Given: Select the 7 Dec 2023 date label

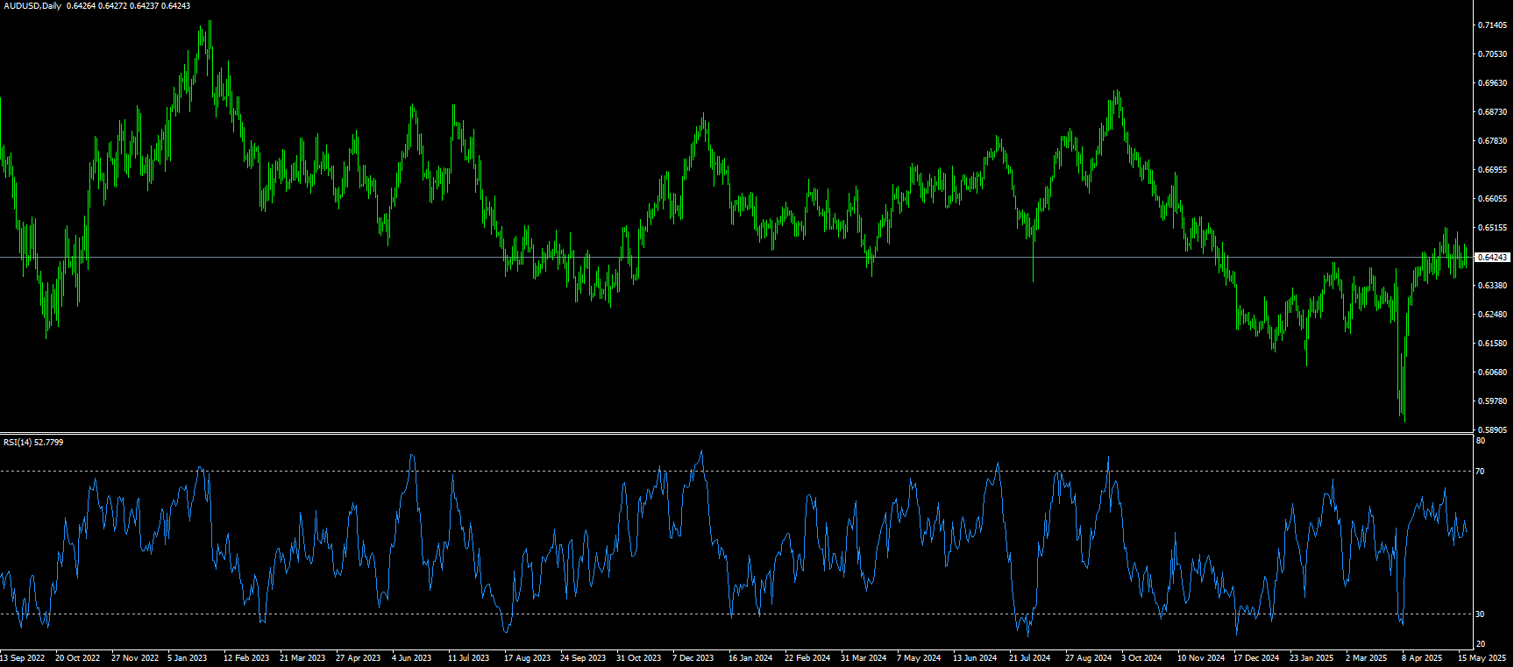Looking at the screenshot, I should [x=693, y=658].
